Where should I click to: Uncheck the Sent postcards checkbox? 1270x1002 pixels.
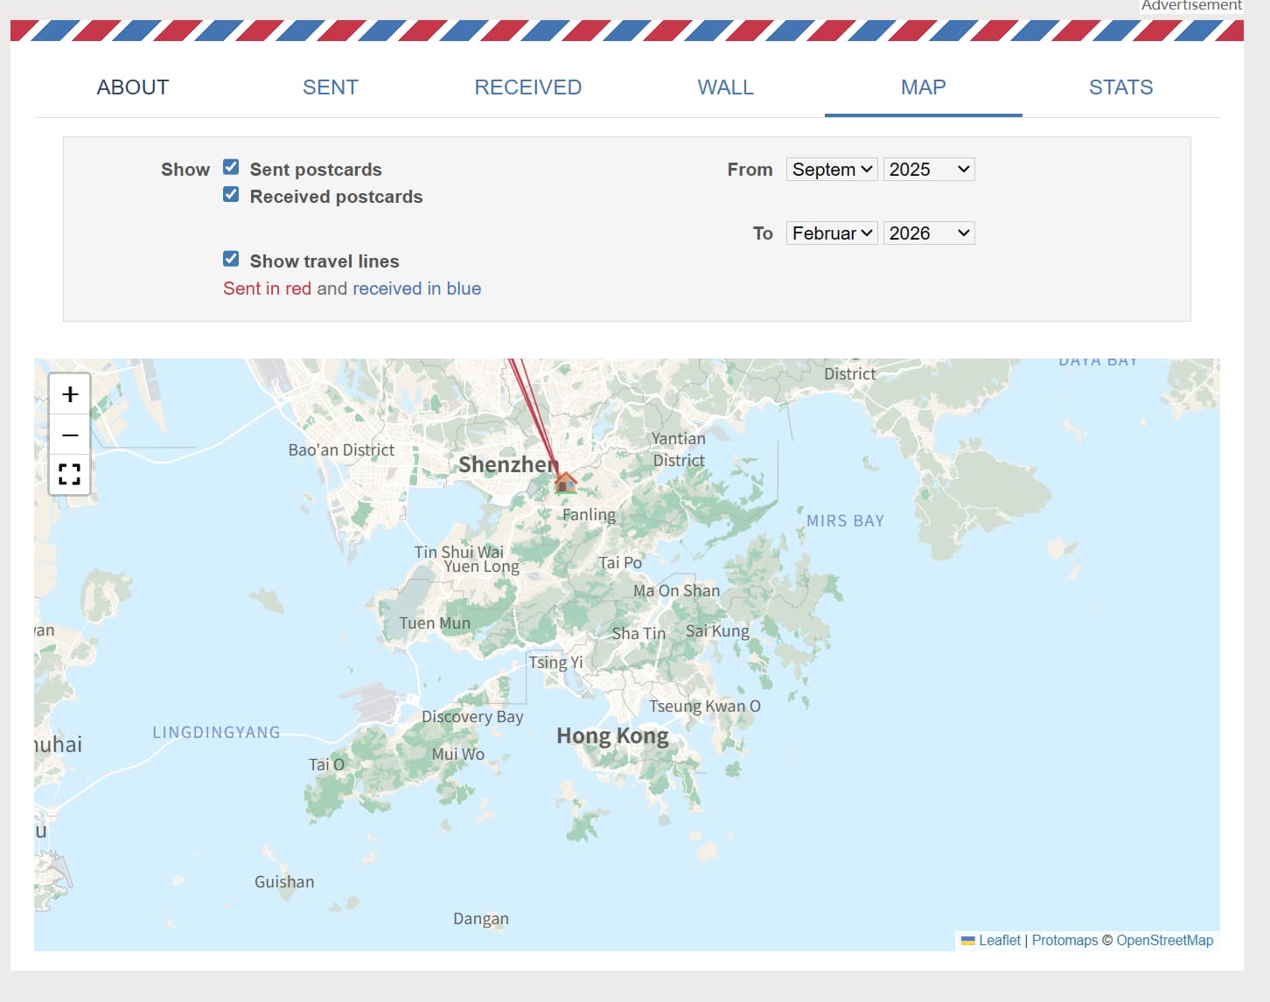coord(231,167)
